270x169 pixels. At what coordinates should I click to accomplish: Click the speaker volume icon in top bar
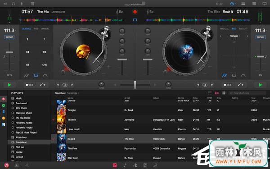coord(5,4)
